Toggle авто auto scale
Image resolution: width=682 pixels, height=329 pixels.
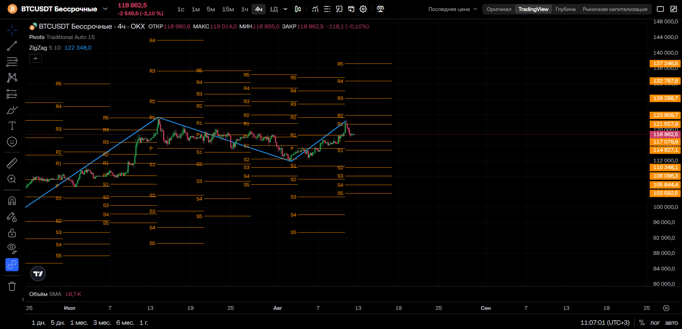pyautogui.click(x=671, y=323)
